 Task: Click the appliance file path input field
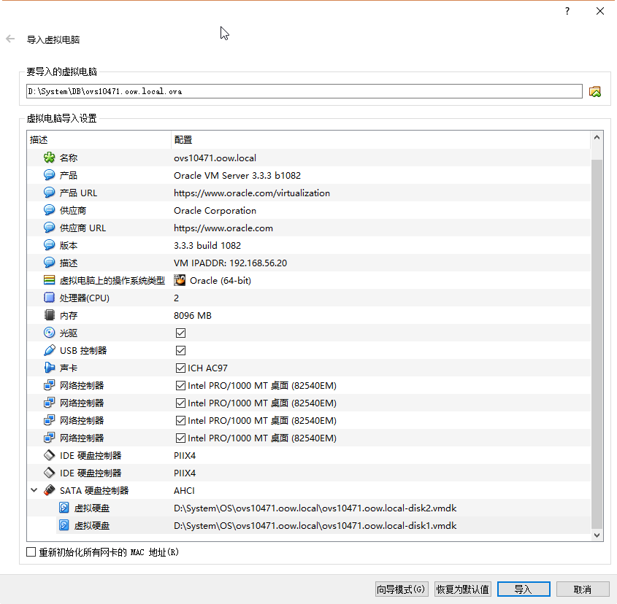tap(304, 91)
